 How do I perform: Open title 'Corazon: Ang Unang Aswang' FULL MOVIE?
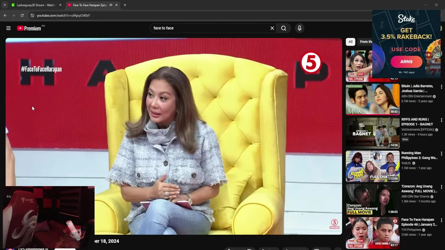[419, 189]
